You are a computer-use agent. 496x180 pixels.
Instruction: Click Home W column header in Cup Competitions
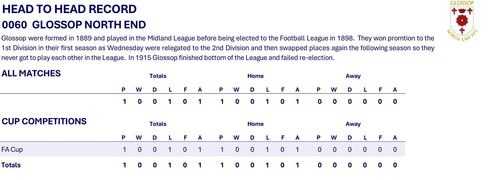[236, 138]
